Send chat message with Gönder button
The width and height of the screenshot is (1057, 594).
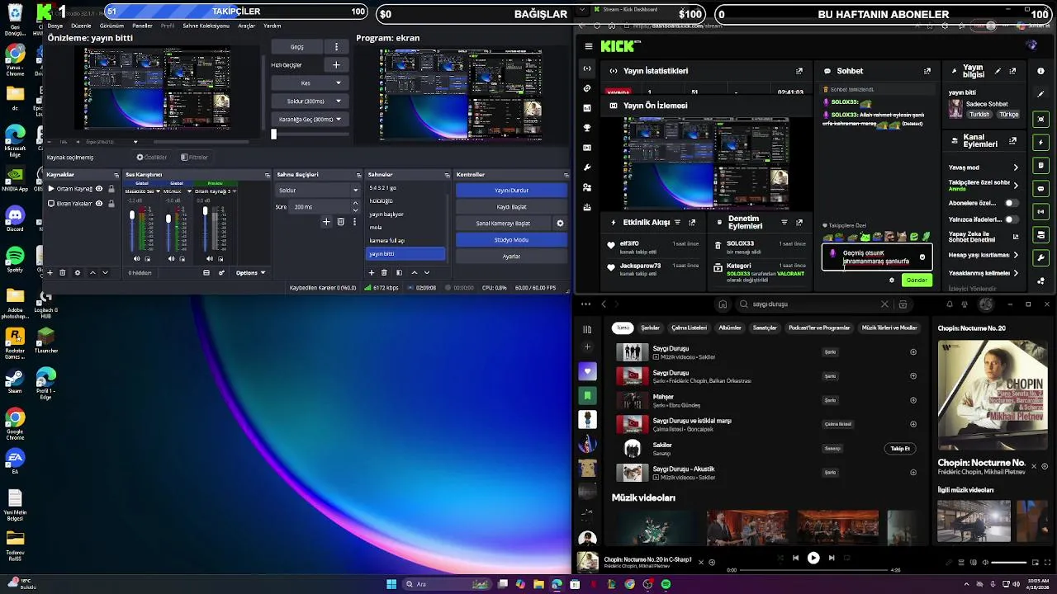917,280
